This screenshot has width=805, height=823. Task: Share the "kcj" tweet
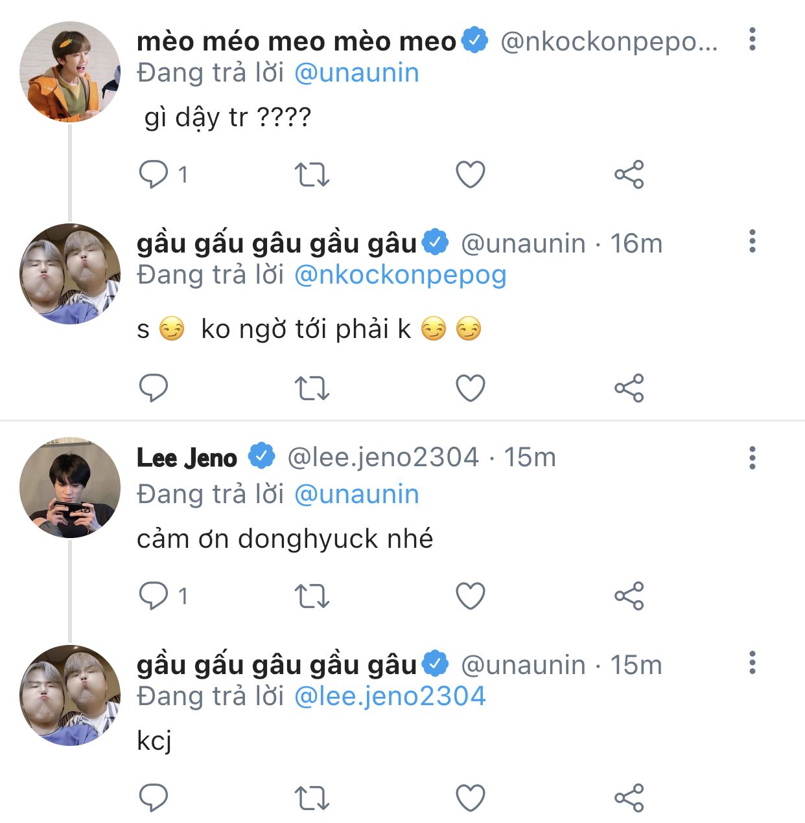coord(629,798)
